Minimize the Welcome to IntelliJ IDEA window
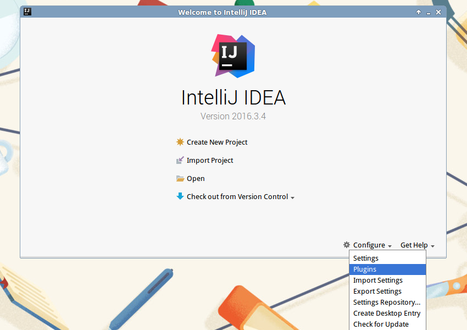Image resolution: width=467 pixels, height=330 pixels. click(x=429, y=13)
